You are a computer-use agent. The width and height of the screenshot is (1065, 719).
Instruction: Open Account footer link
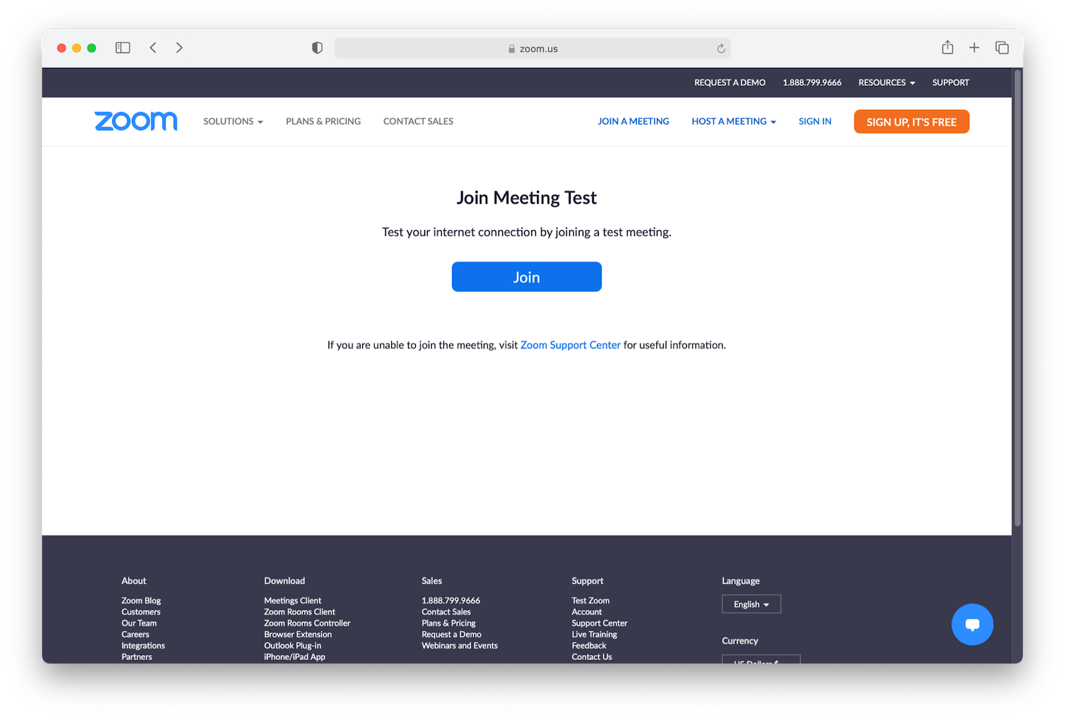click(586, 612)
